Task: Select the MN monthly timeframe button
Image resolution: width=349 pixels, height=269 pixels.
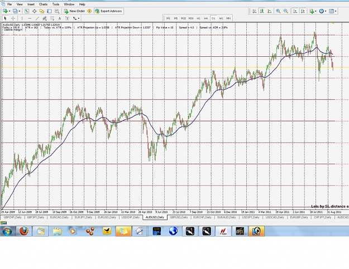Action: tap(228, 18)
